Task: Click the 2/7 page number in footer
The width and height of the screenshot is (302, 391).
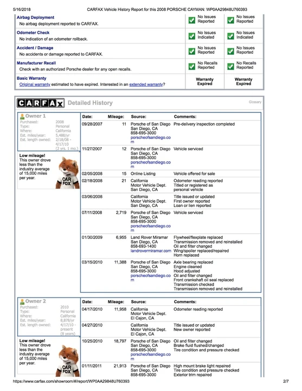Action: tap(286, 381)
